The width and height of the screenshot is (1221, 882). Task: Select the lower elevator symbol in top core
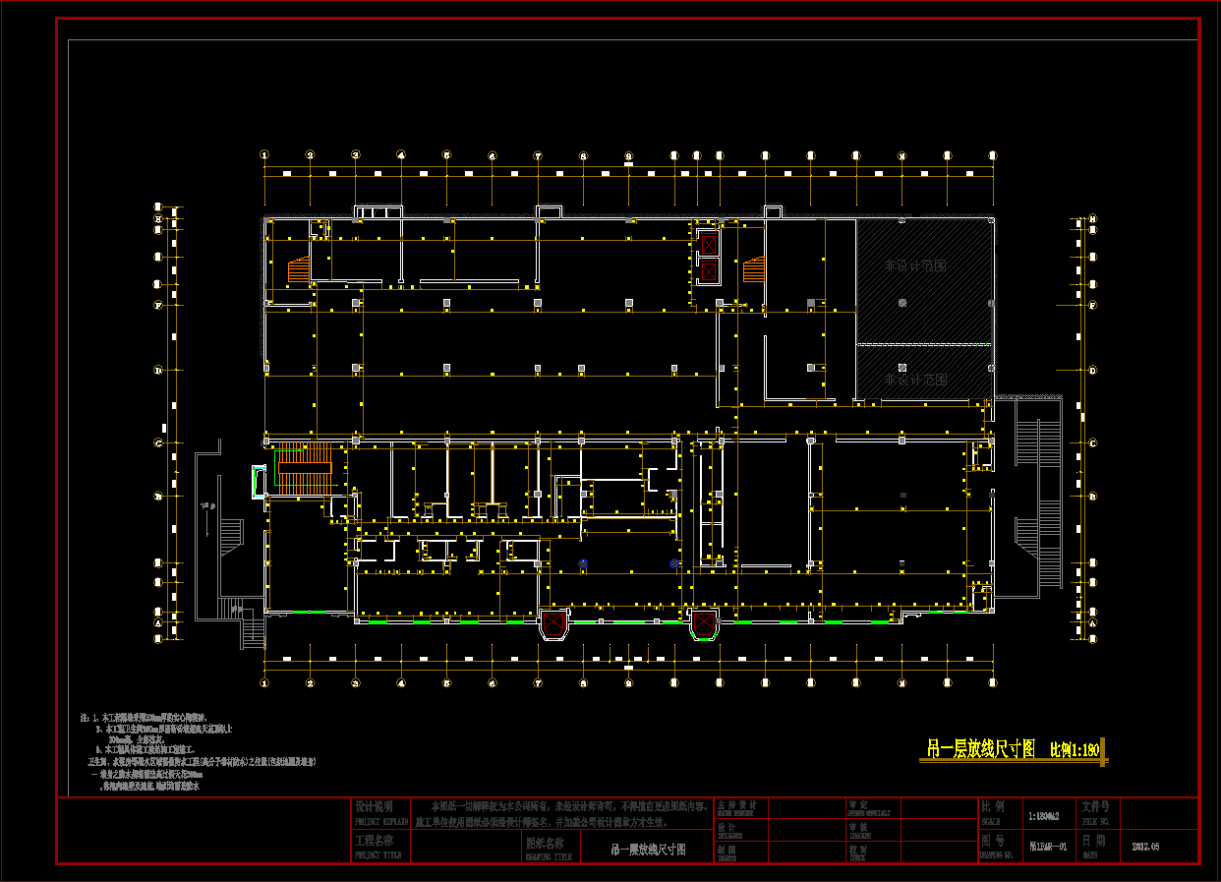(708, 270)
